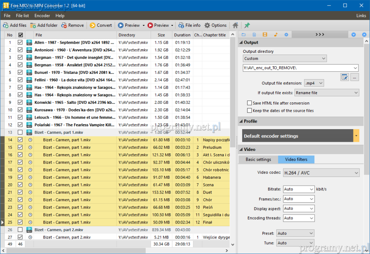Open File info from the toolbar
Viewport: 370px width, 254px height.
(x=181, y=25)
